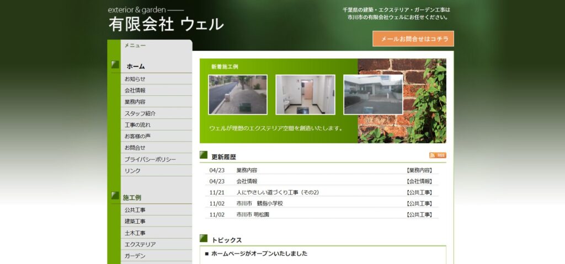Viewport: 565px width, 264px height.
Task: Select 業務内容 from the sidebar menu
Action: coord(135,102)
